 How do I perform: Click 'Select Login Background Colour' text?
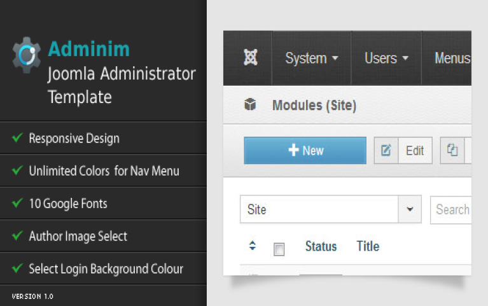pyautogui.click(x=106, y=269)
